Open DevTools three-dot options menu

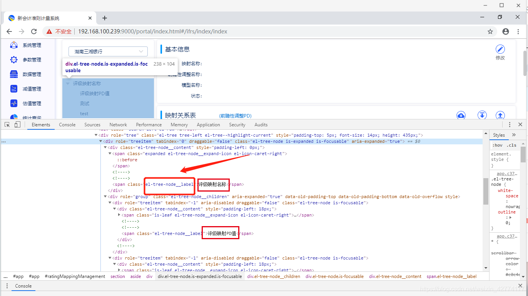pos(510,125)
